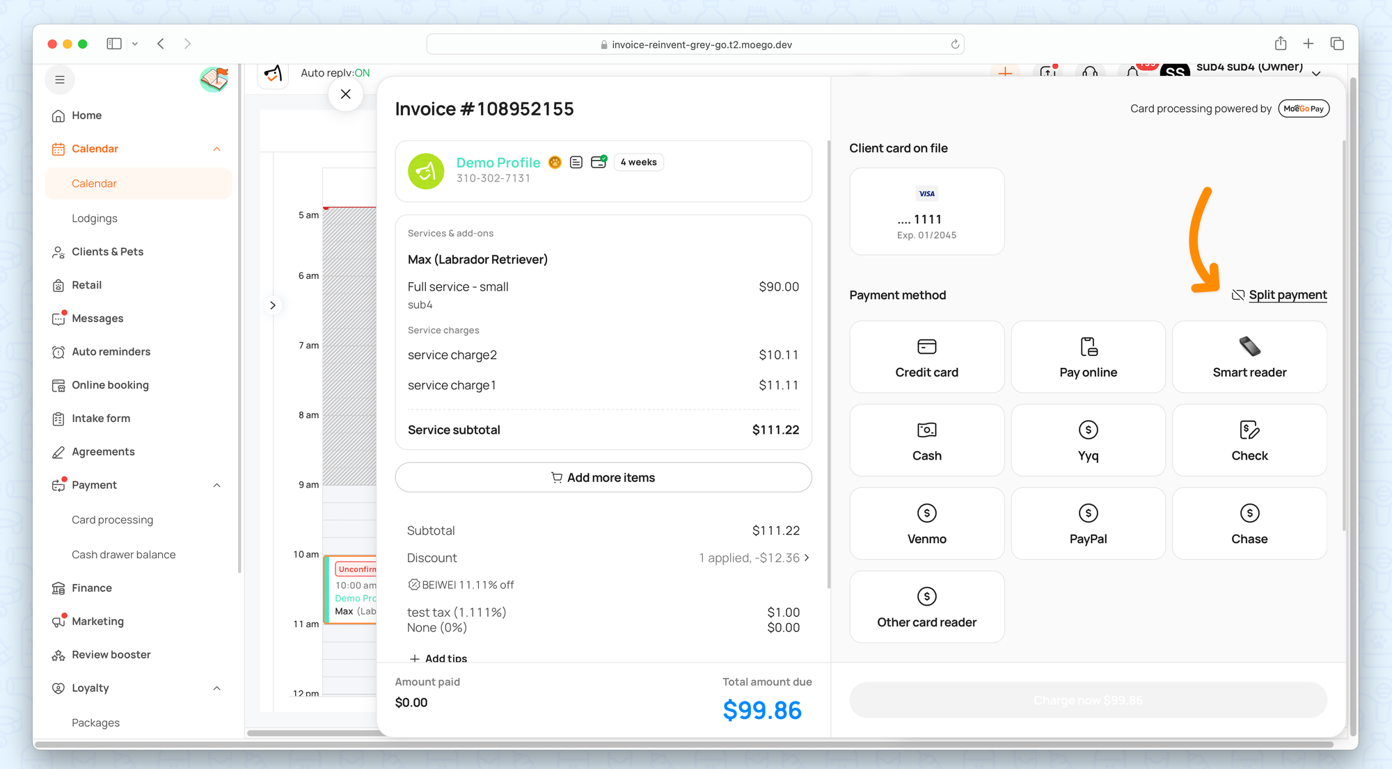The image size is (1392, 769).
Task: Collapse the Calendar sidebar section
Action: tap(216, 149)
